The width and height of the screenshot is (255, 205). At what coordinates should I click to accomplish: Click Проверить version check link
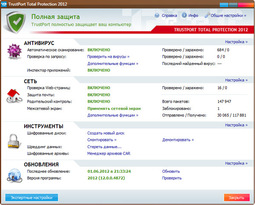tap(172, 178)
